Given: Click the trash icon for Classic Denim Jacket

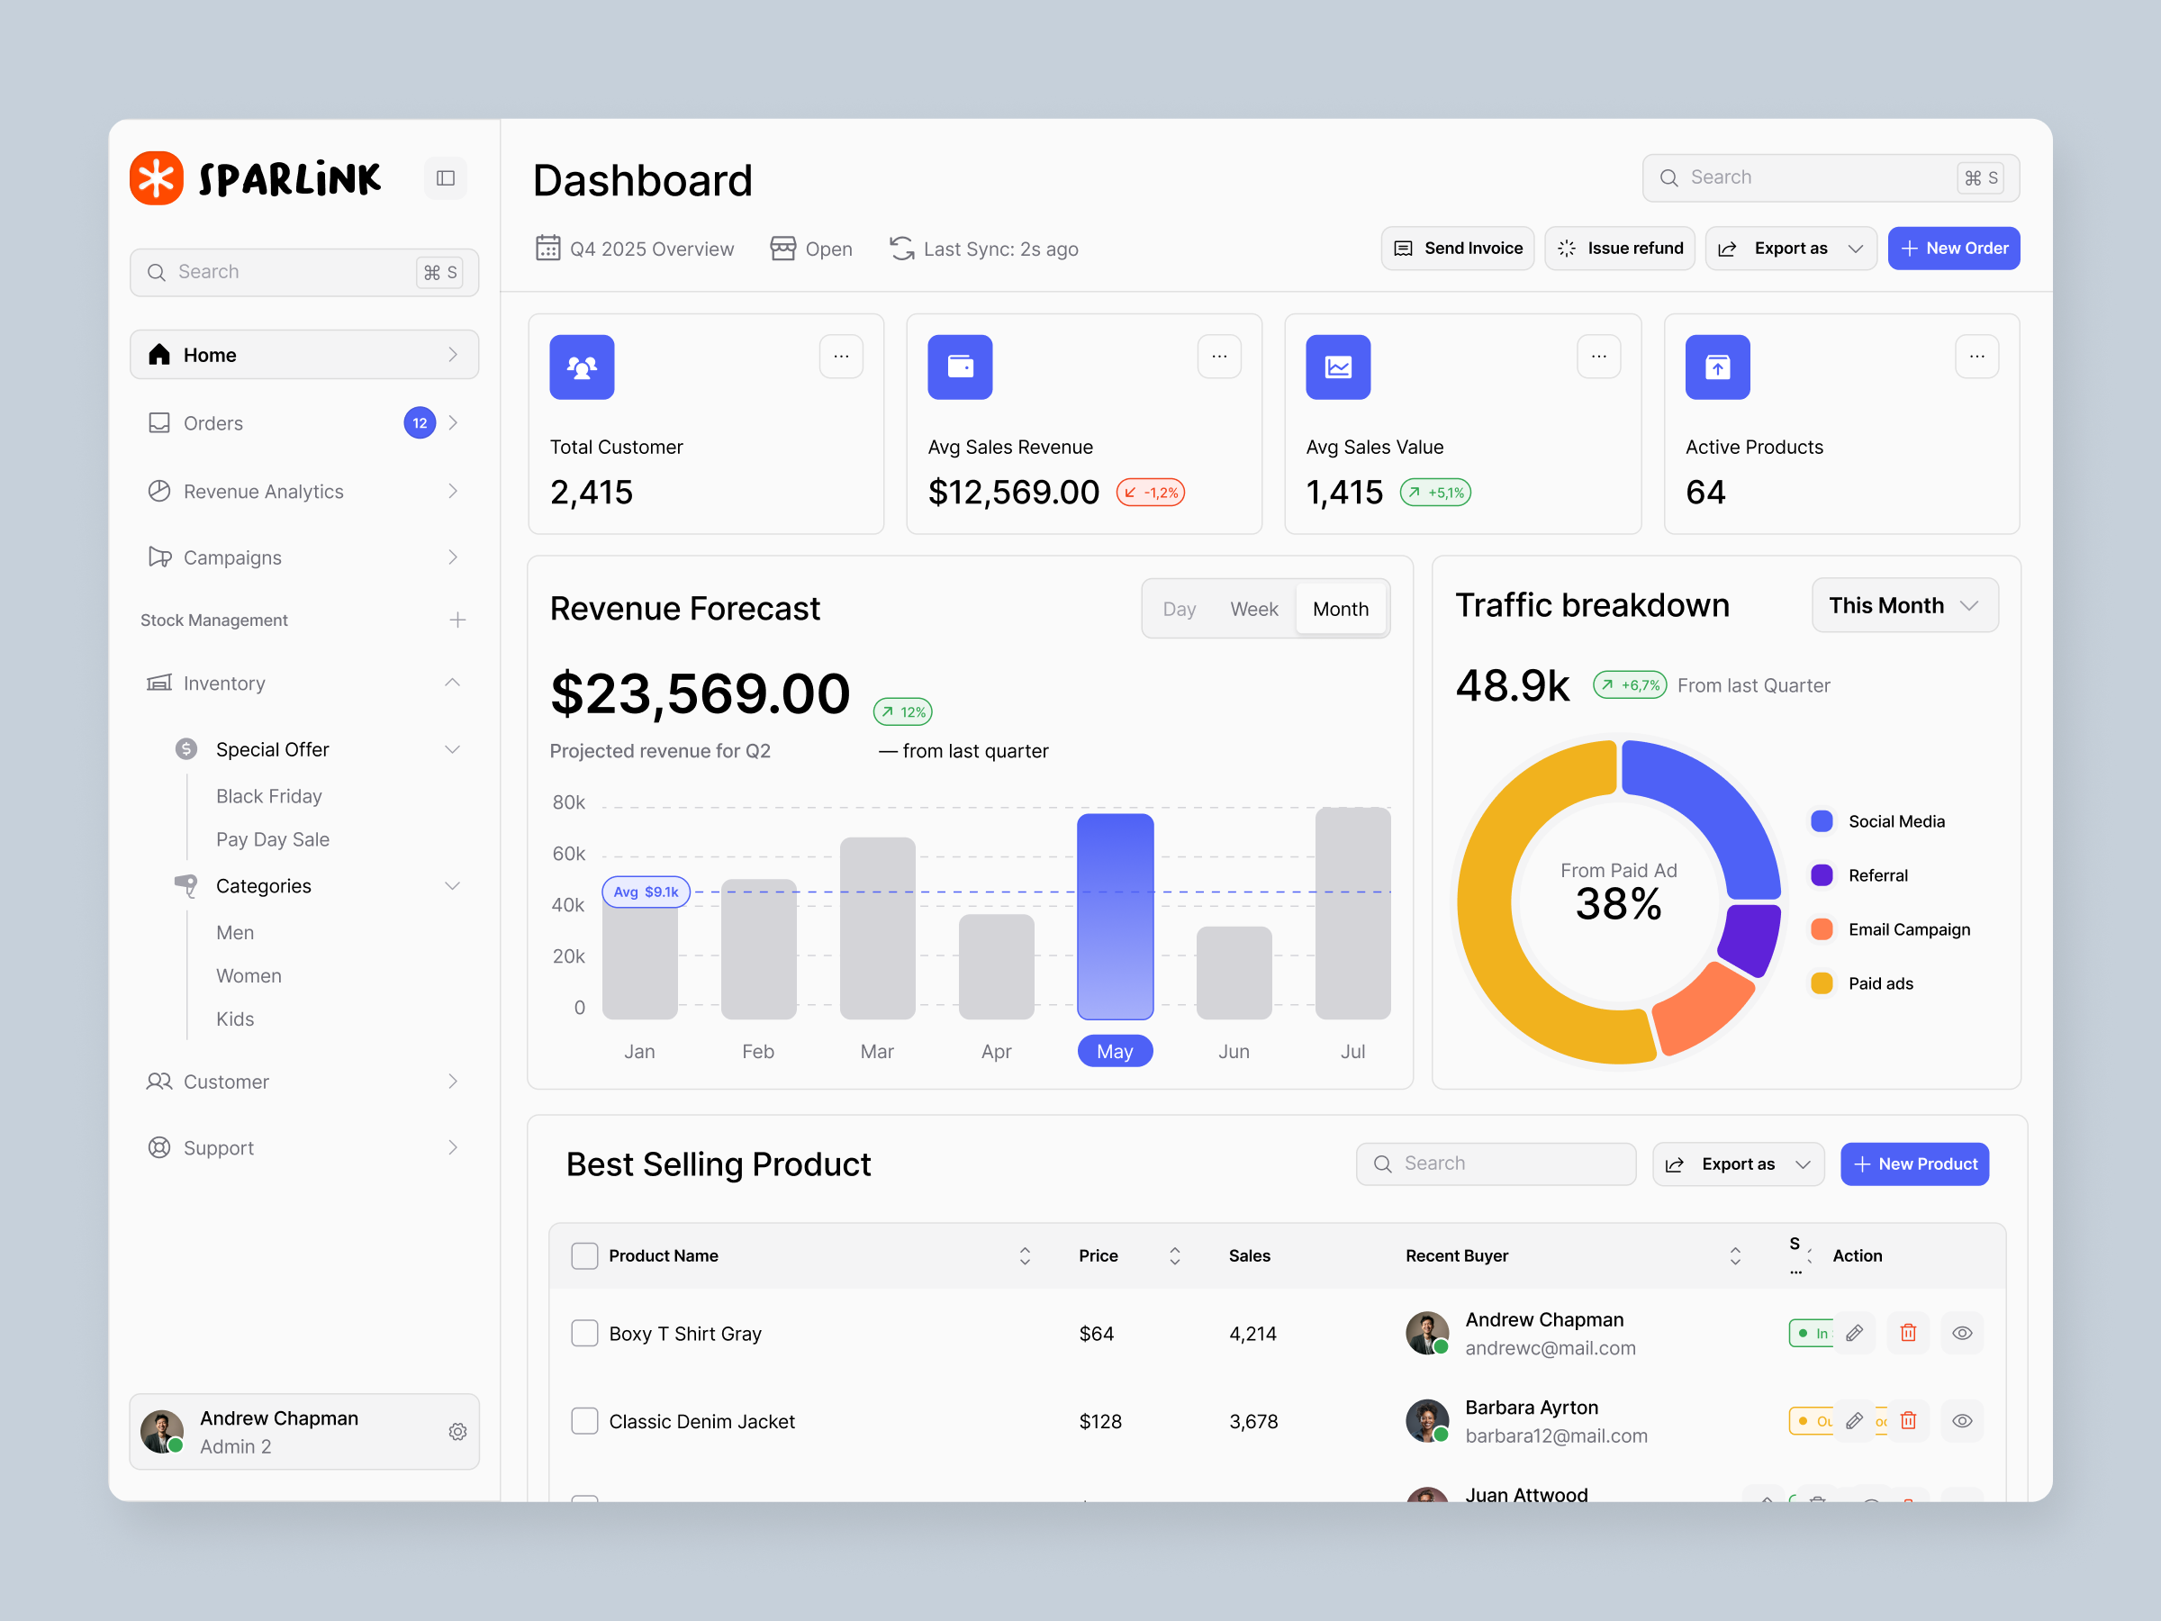Looking at the screenshot, I should (x=1908, y=1421).
